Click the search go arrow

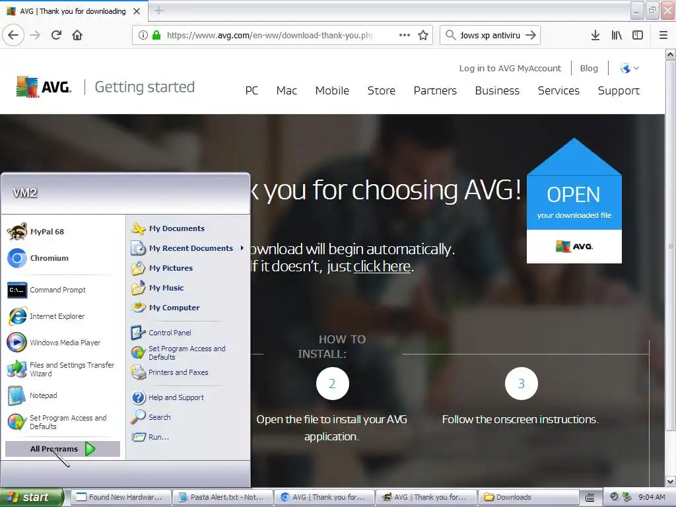[x=531, y=35]
